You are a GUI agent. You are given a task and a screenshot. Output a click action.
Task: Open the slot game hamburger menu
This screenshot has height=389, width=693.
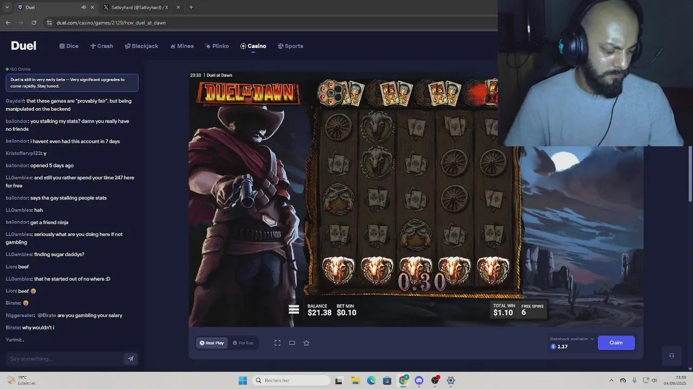(293, 310)
